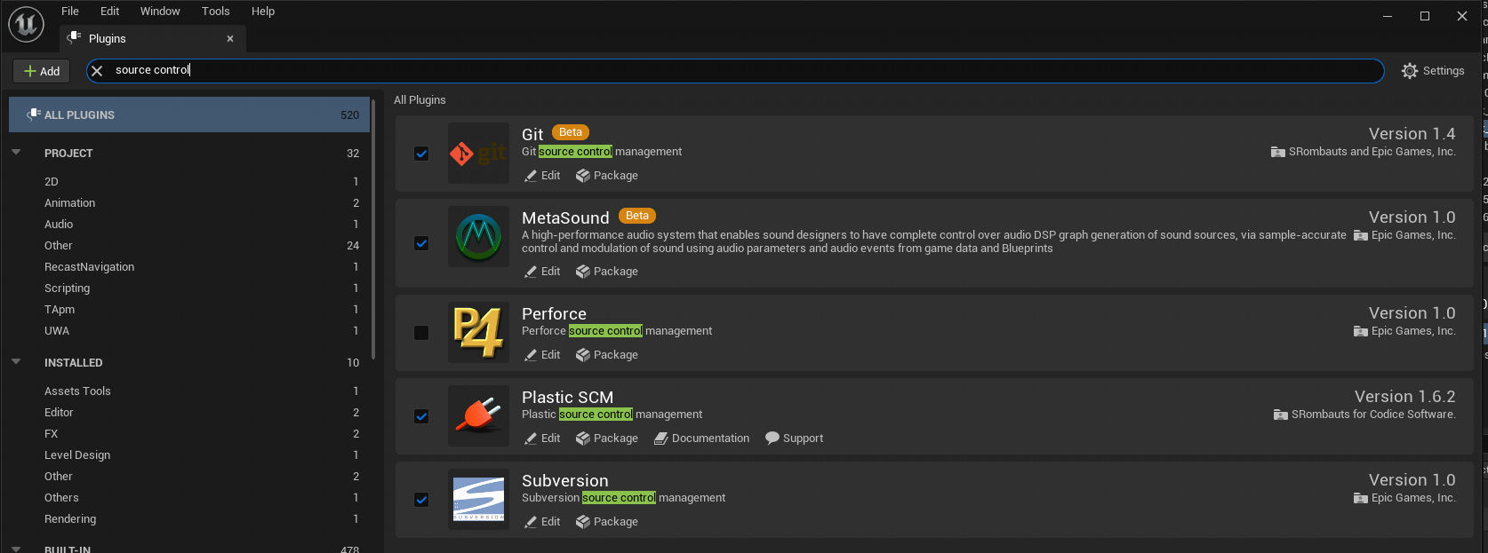Open Plastic SCM Documentation book icon

[661, 438]
